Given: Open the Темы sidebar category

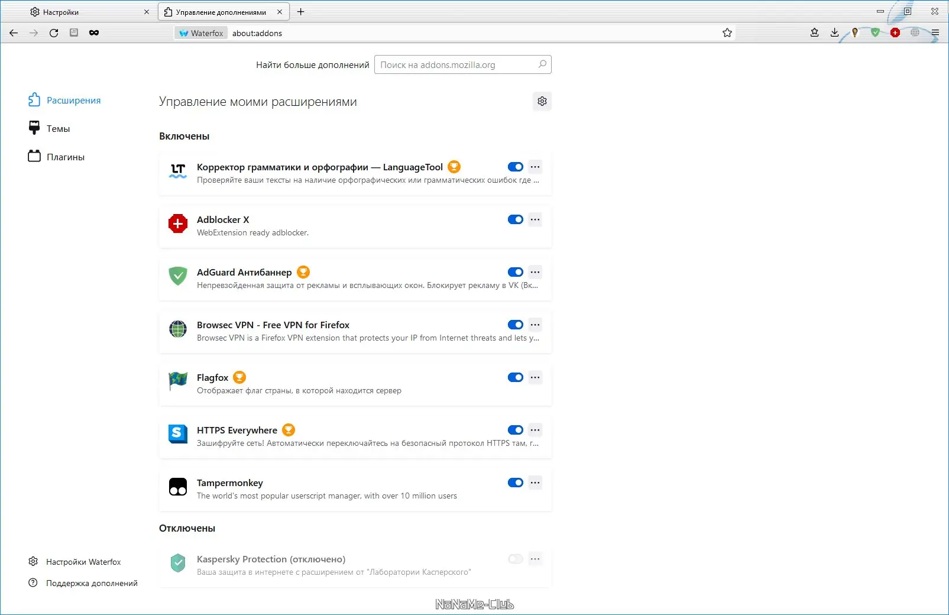Looking at the screenshot, I should 49,128.
